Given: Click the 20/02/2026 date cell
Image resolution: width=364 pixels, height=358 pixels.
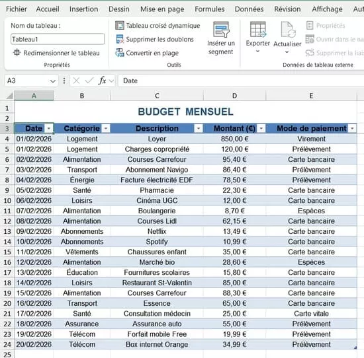Looking at the screenshot, I should click(x=34, y=344).
